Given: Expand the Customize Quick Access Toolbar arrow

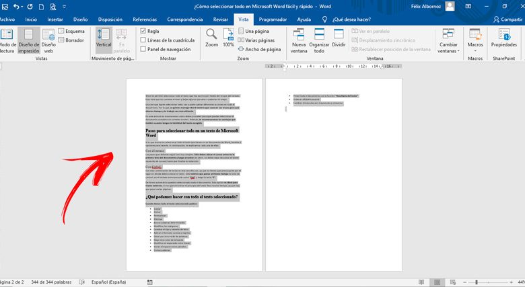Looking at the screenshot, I should click(65, 6).
